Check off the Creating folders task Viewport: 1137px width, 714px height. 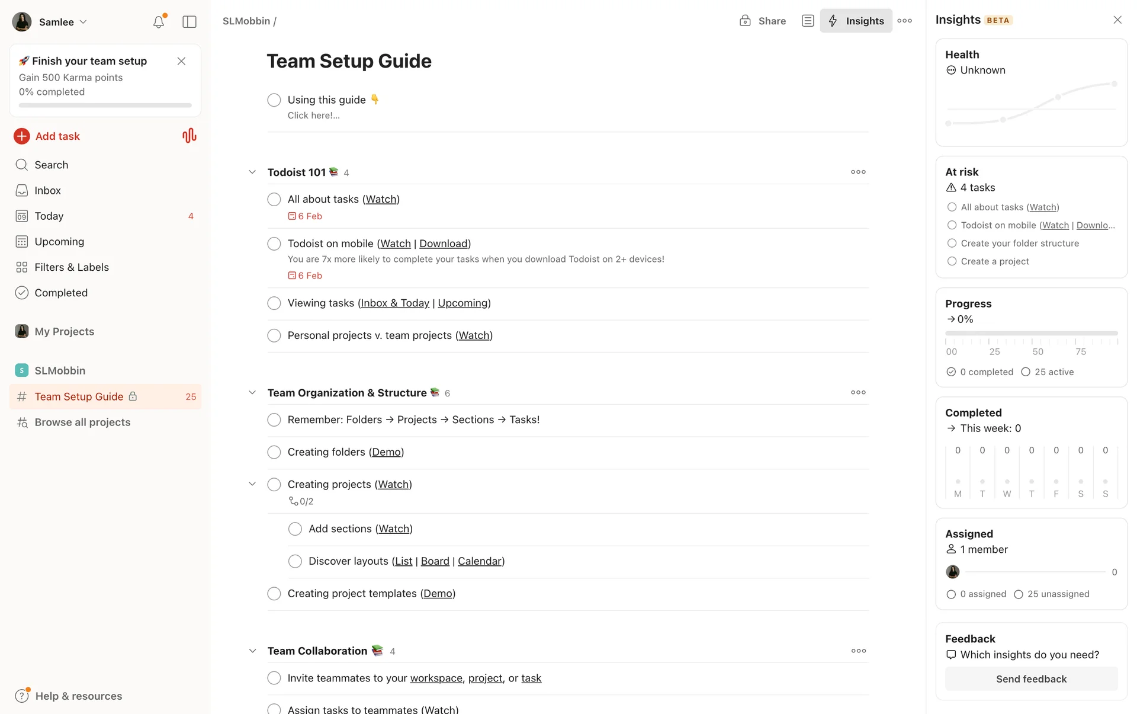(x=274, y=453)
